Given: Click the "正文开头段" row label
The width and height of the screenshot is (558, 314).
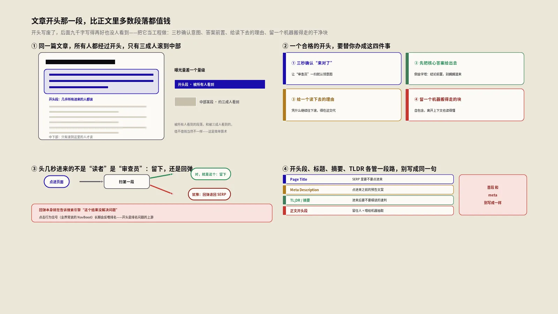Looking at the screenshot, I should [x=299, y=211].
